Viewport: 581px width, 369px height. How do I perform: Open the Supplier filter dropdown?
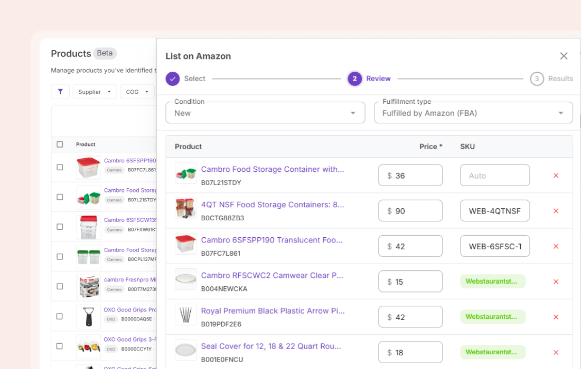point(95,92)
